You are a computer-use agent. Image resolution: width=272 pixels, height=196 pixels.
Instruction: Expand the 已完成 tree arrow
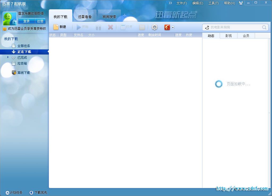[8, 57]
